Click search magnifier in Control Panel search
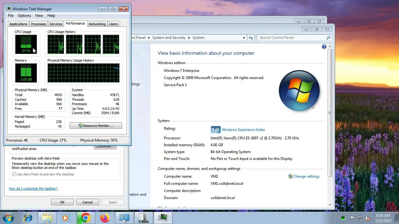The width and height of the screenshot is (399, 224). point(328,38)
